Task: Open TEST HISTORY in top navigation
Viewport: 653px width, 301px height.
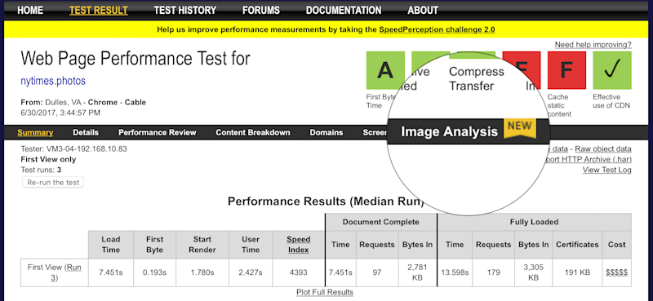Action: (x=185, y=11)
